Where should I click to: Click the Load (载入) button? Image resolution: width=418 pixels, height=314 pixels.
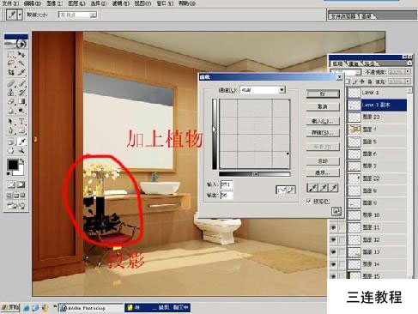pyautogui.click(x=323, y=121)
